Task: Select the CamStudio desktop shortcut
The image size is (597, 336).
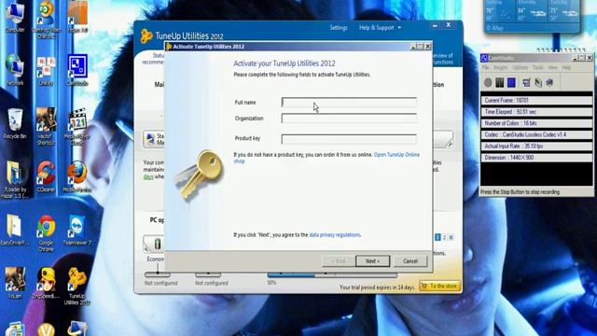Action: [77, 70]
